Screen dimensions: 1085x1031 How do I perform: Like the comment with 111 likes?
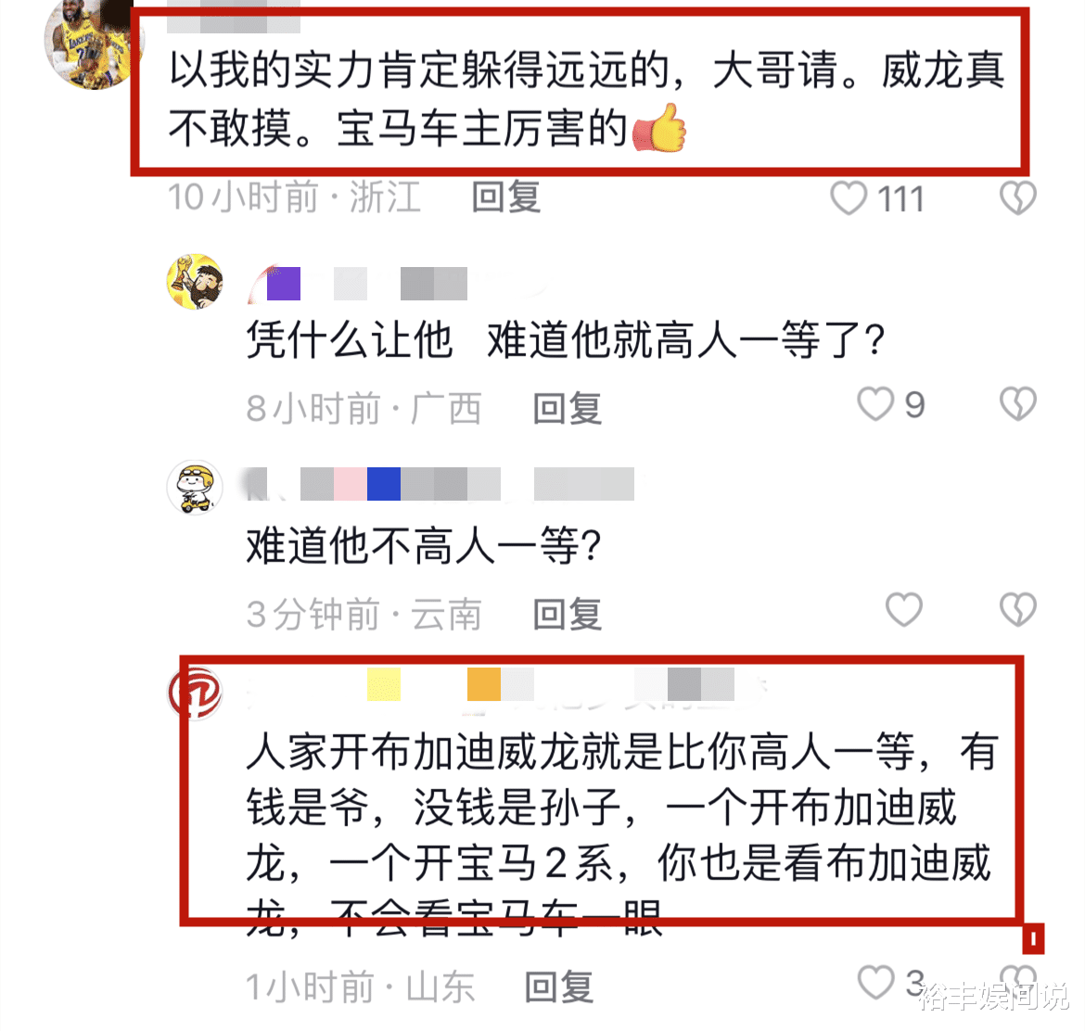click(849, 197)
